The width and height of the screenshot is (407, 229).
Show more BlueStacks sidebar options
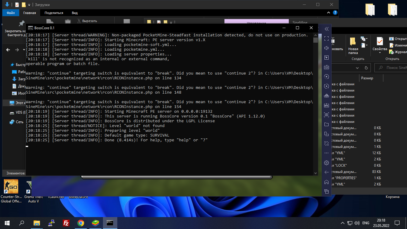pos(326,153)
